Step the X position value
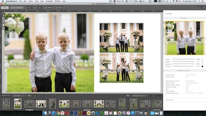The height and width of the screenshot is (116, 206). point(33,8)
